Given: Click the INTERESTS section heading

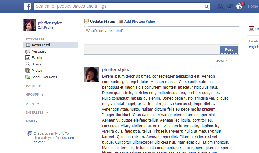Looking at the screenshot, I should 35,113.
